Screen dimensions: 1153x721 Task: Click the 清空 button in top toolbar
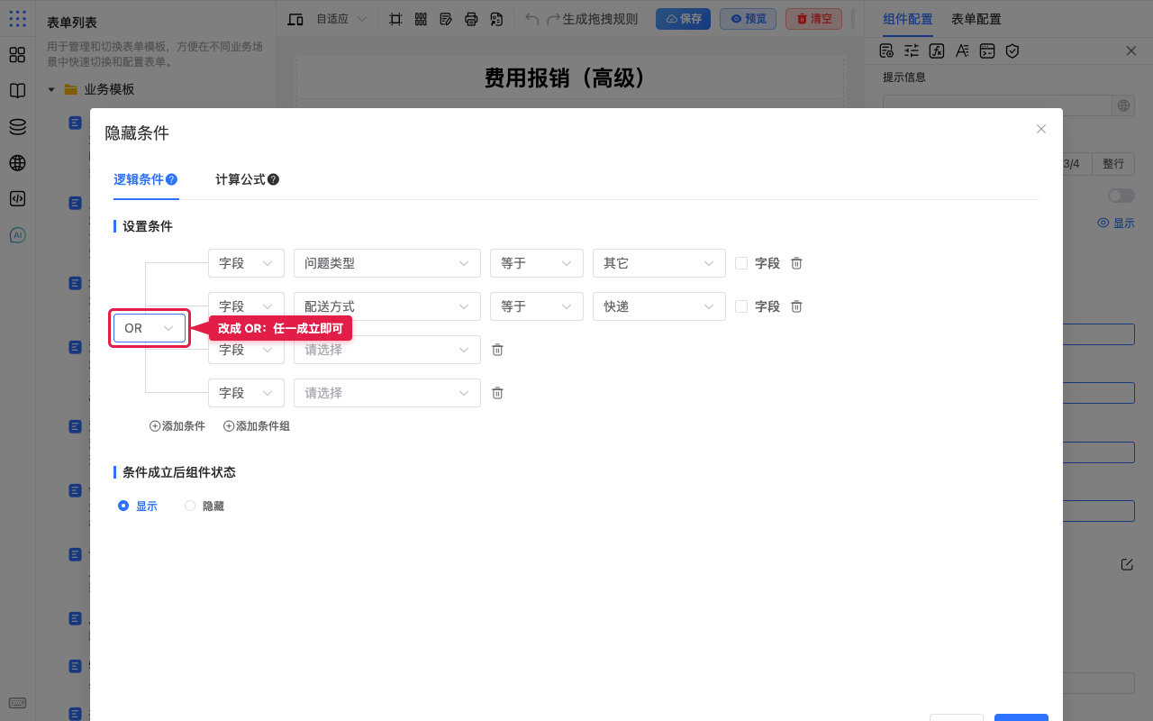tap(813, 19)
